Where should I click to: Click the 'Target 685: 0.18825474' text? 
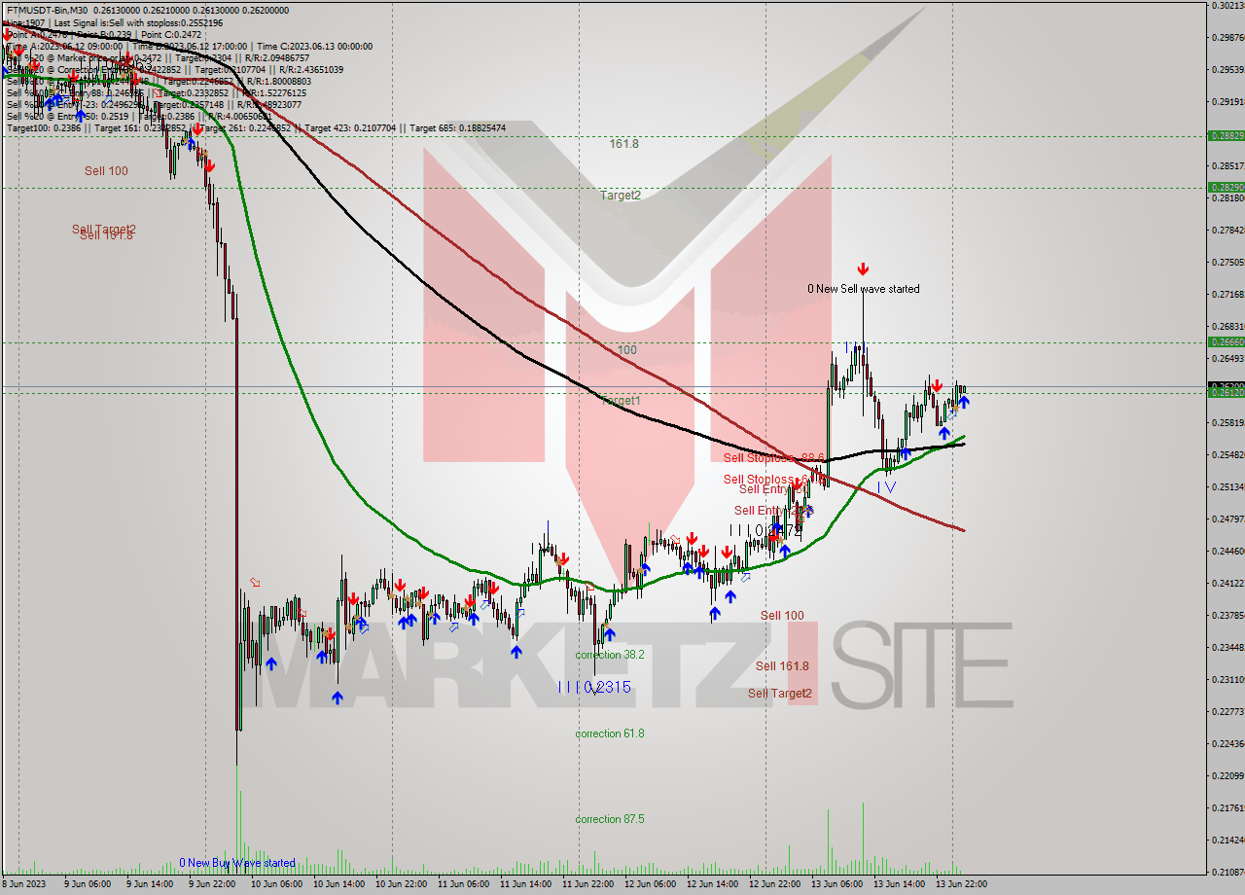457,127
